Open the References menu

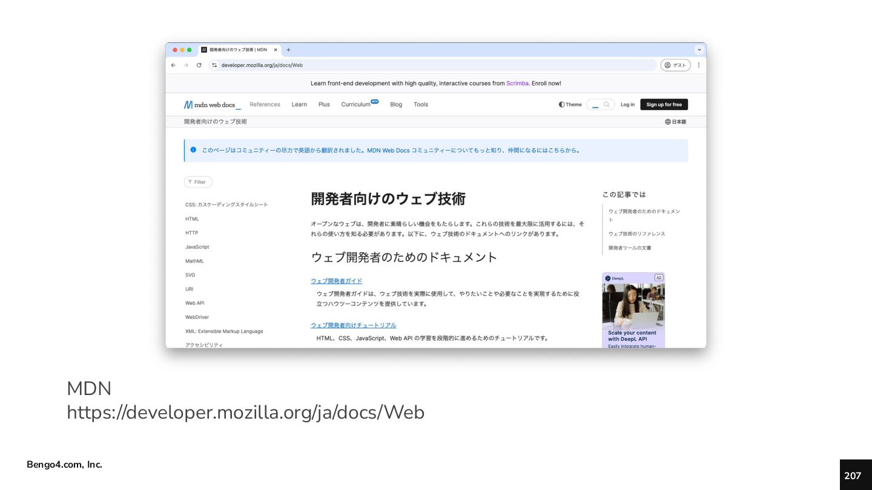click(x=265, y=105)
